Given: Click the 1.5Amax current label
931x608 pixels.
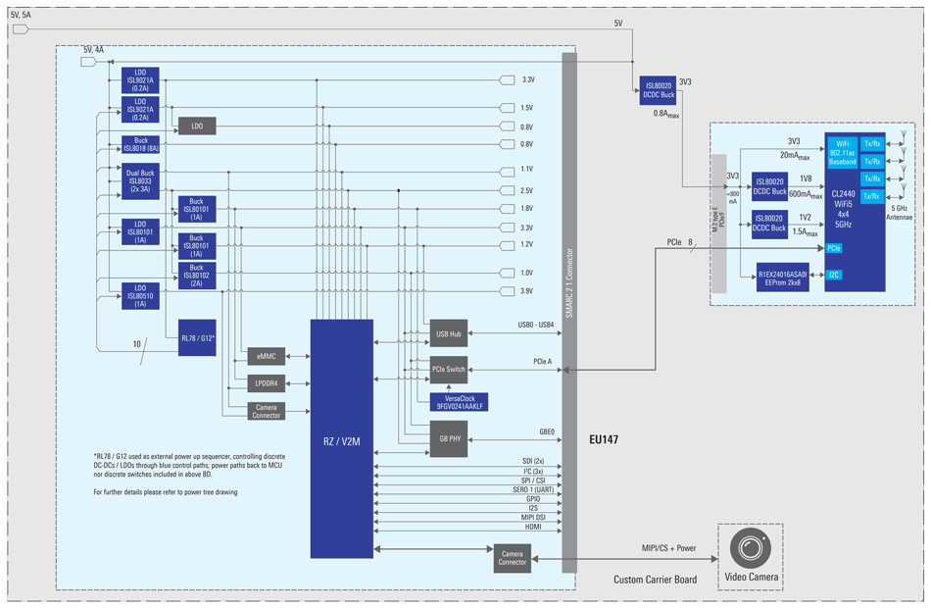Looking at the screenshot, I should point(806,231).
